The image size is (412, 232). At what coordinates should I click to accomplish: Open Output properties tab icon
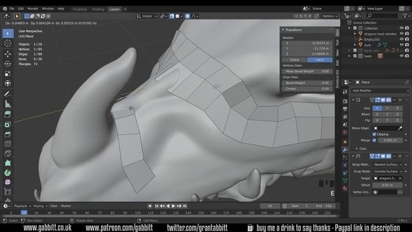[345, 109]
